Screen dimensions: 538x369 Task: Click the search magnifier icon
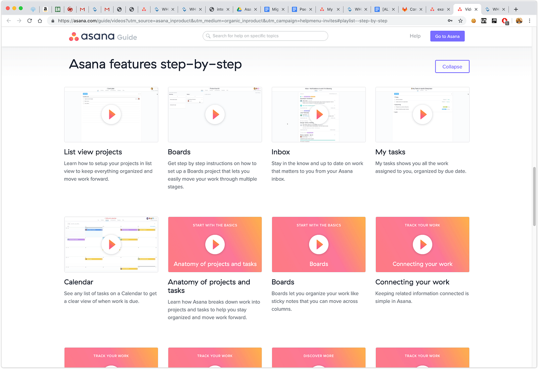208,36
